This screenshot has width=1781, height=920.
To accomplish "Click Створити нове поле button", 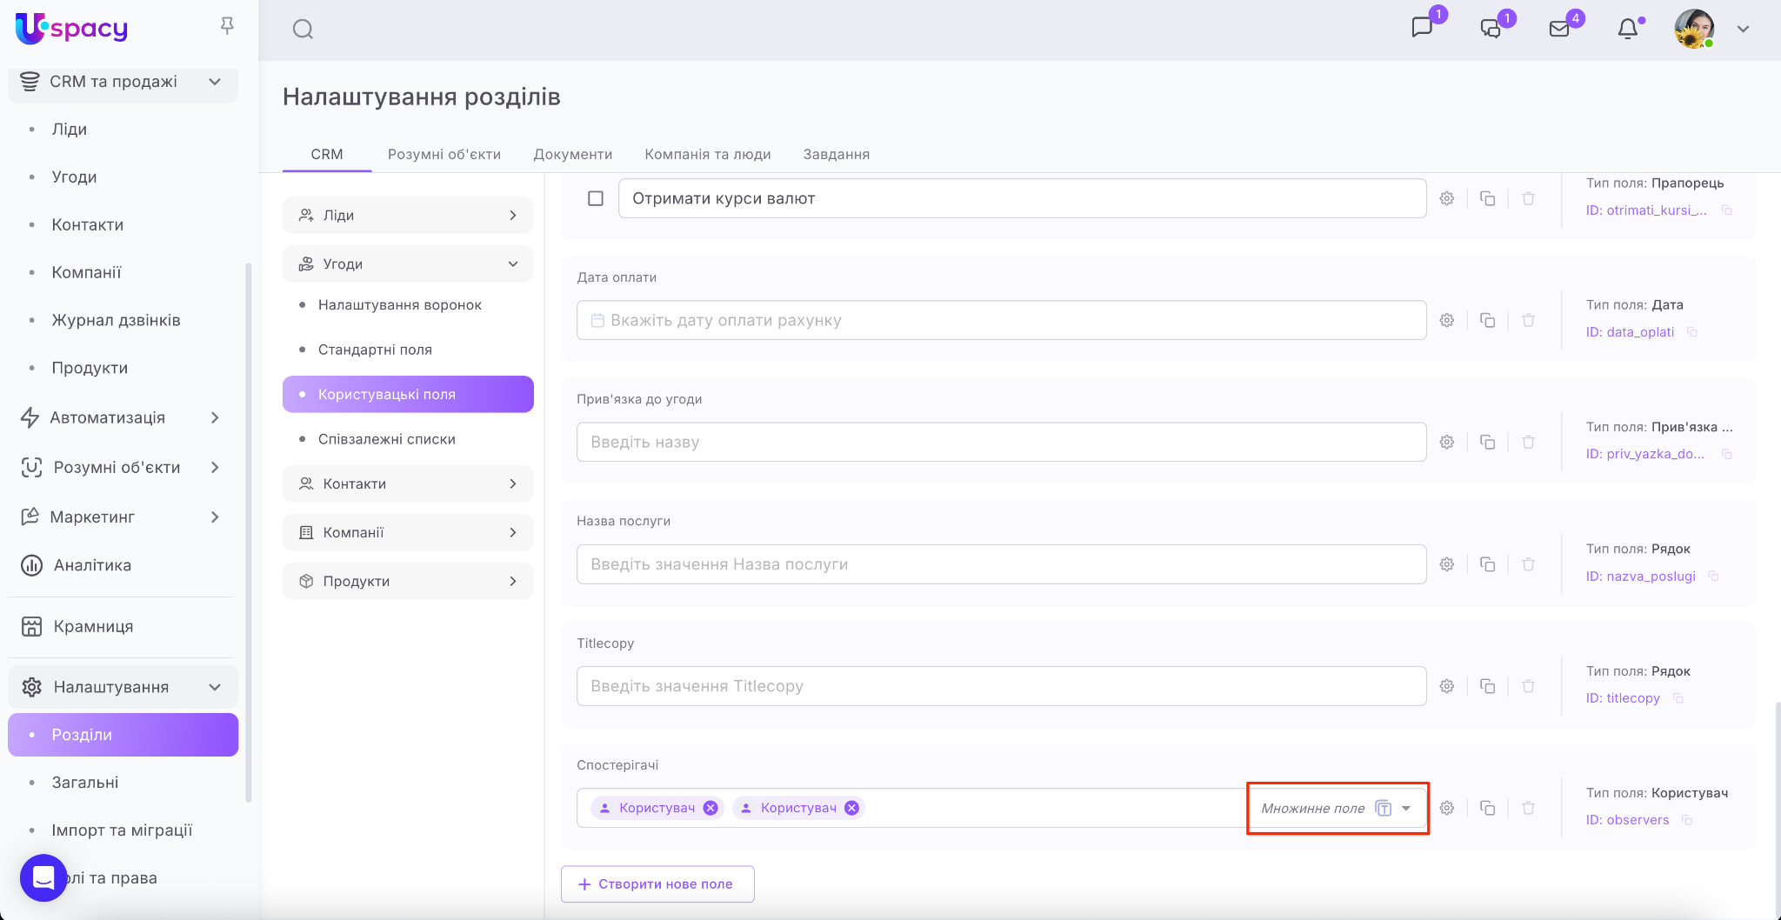I will (x=657, y=883).
